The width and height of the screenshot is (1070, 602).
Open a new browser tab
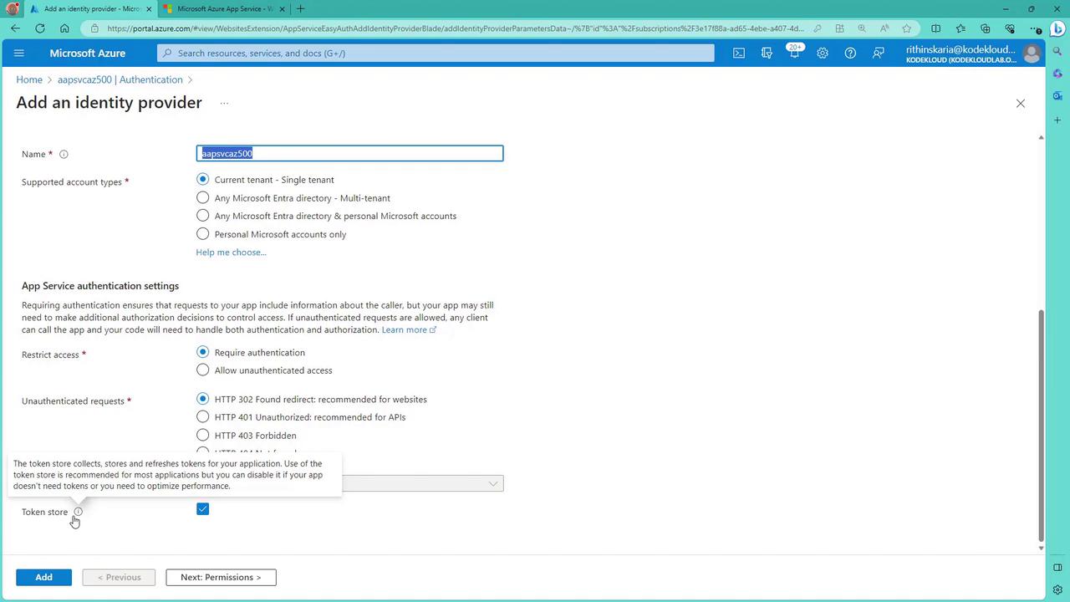pyautogui.click(x=300, y=9)
